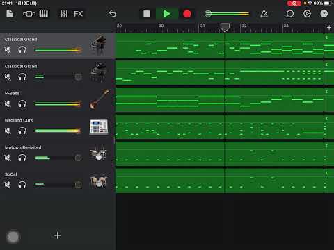Adjust volume of highlighted Classical Grand track
The width and height of the screenshot is (334, 250).
tap(58, 50)
